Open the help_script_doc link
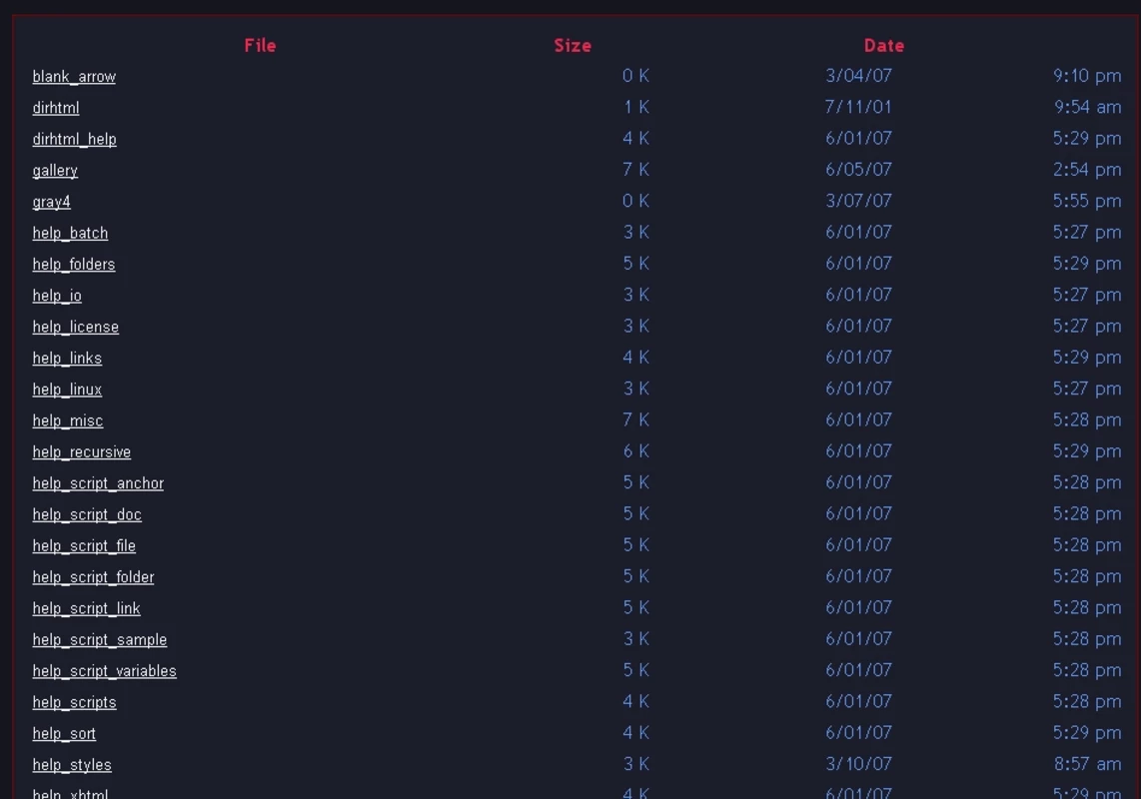Image resolution: width=1141 pixels, height=799 pixels. click(87, 514)
